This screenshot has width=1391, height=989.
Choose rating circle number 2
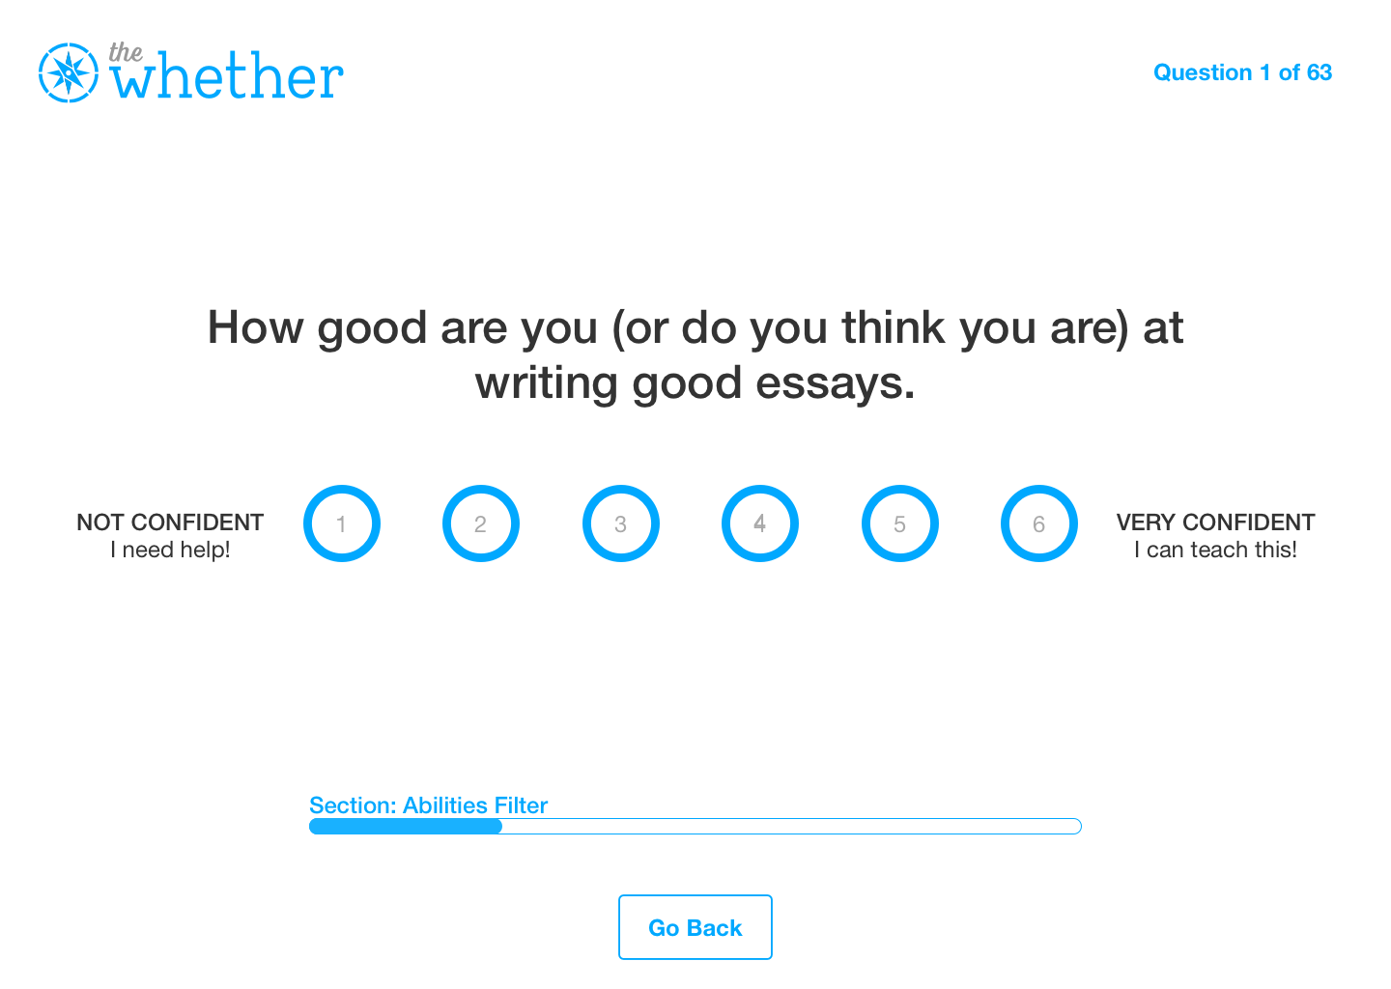481,523
